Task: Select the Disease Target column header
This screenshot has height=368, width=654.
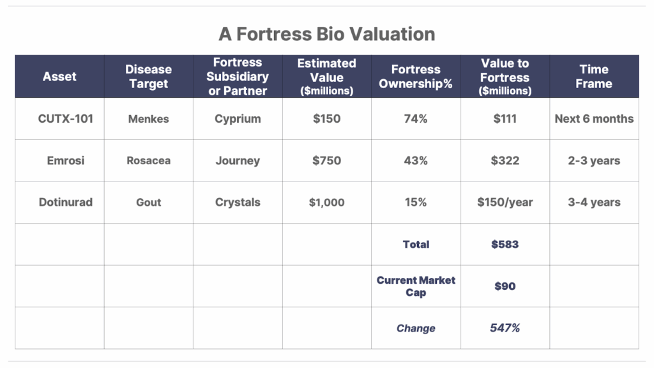Action: pos(148,77)
